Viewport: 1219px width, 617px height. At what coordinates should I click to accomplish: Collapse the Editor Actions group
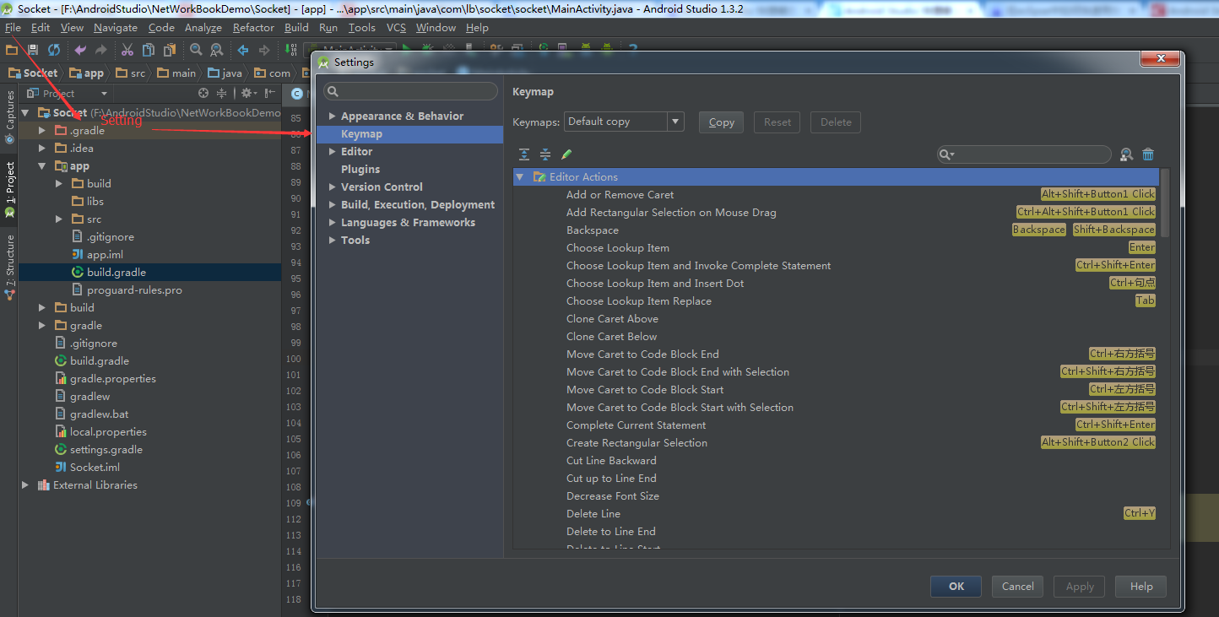(520, 177)
